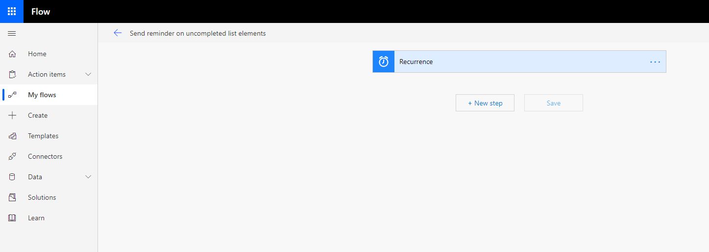Click the My flows icon
The width and height of the screenshot is (709, 252).
tap(12, 95)
